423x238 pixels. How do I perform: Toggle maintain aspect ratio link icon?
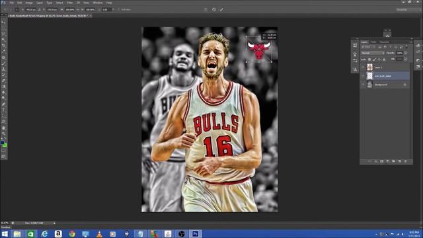pyautogui.click(x=78, y=9)
